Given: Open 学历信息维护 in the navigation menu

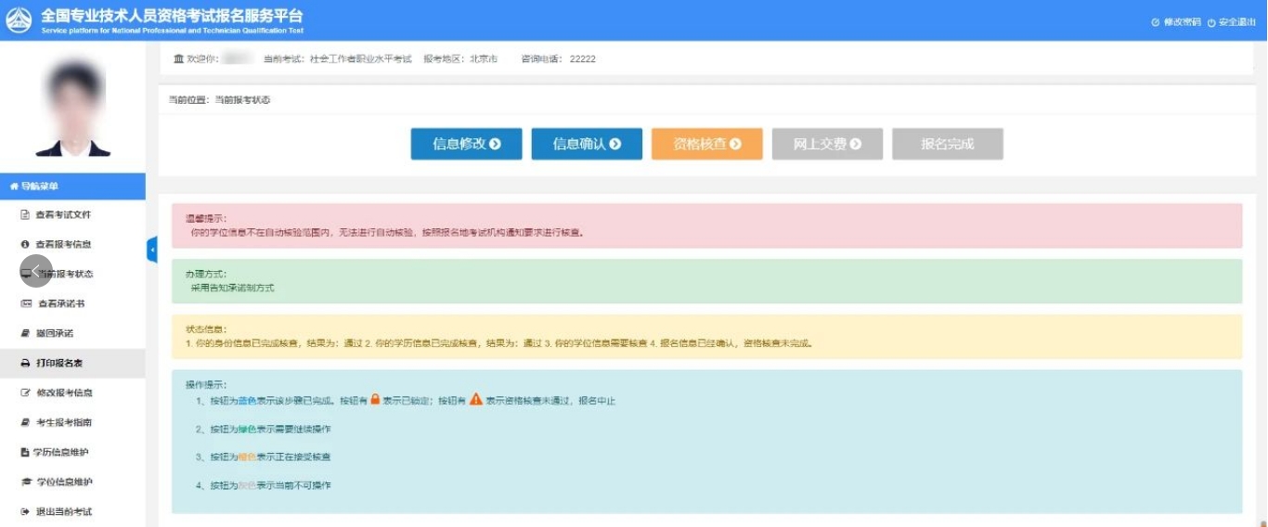Looking at the screenshot, I should (x=72, y=452).
